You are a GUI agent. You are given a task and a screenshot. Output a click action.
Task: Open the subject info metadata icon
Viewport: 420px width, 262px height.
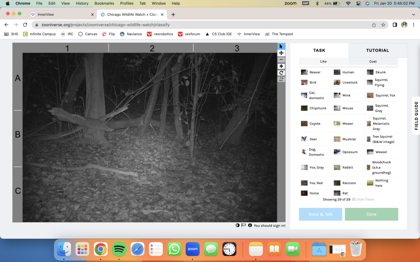pos(250,225)
